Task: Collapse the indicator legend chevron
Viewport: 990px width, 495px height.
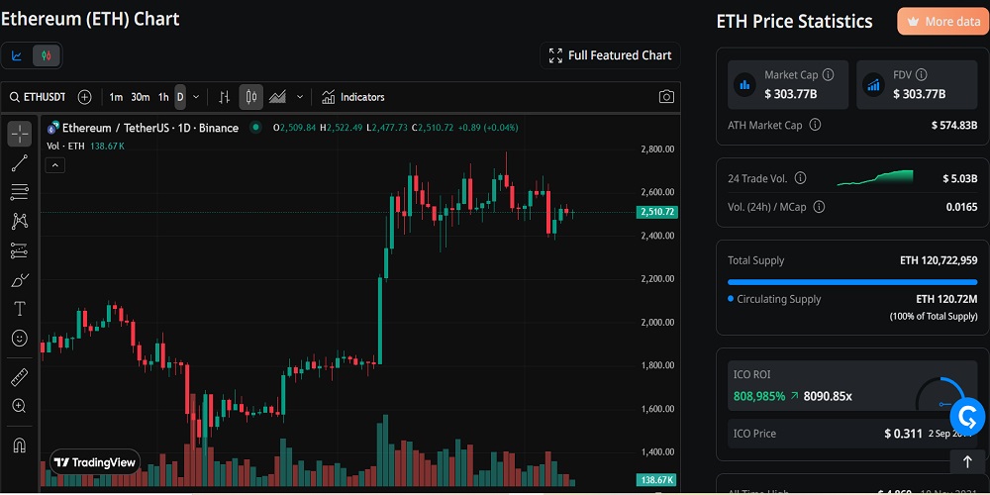Action: 56,165
